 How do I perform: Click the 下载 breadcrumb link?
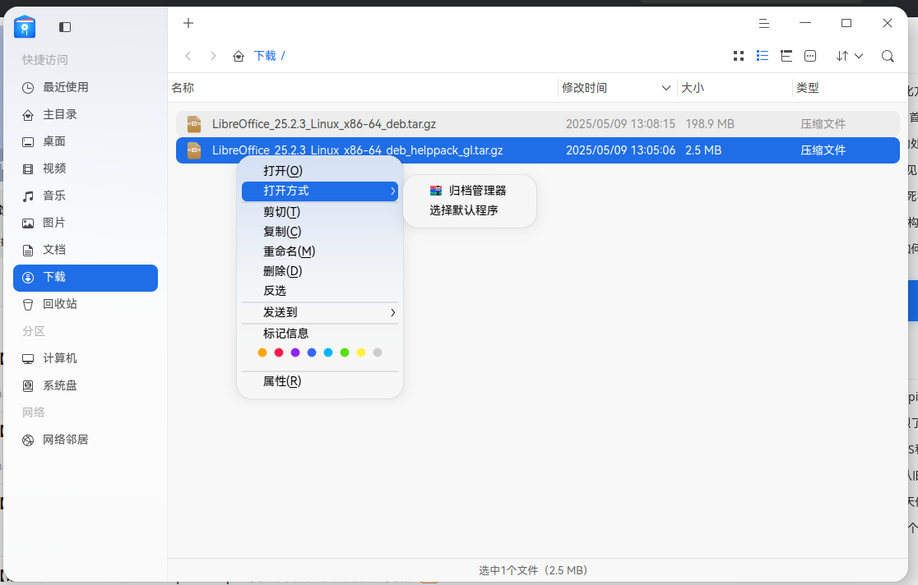pyautogui.click(x=265, y=56)
